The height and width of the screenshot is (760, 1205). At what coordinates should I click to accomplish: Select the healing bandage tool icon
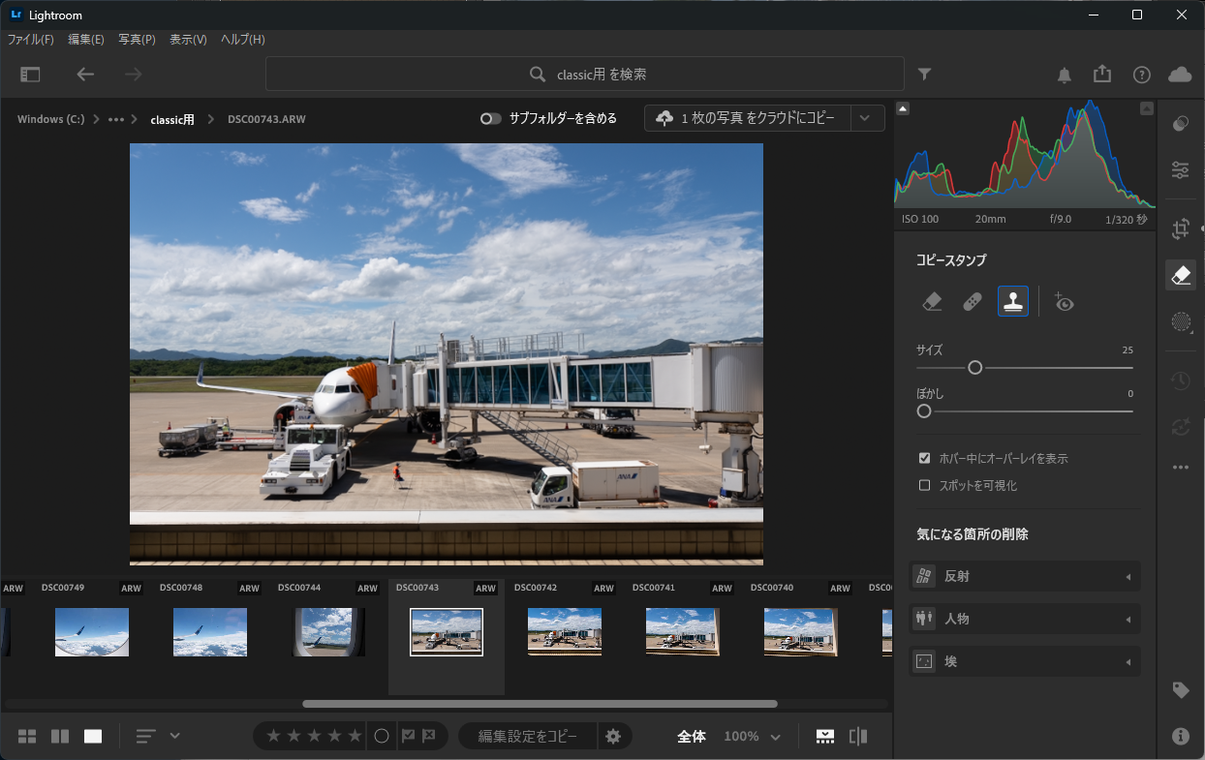coord(973,302)
